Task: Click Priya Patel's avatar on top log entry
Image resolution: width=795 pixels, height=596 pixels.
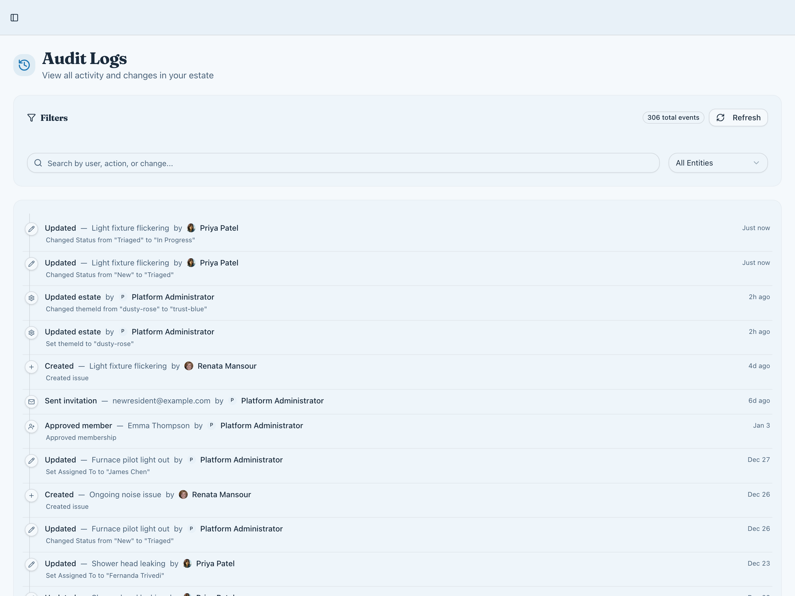Action: click(x=191, y=228)
